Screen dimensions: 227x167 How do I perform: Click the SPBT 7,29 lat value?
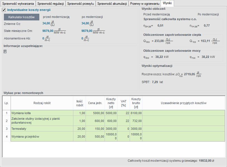tap(155, 82)
